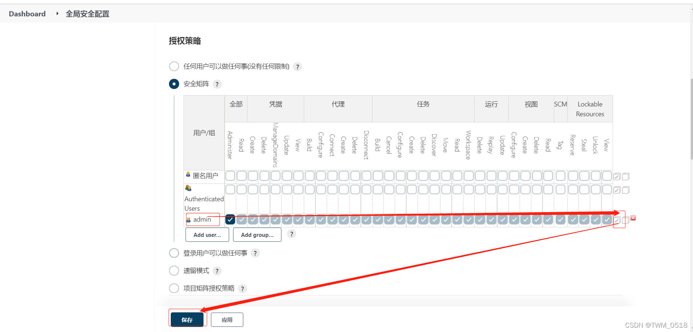Viewport: 693px width, 332px height.
Task: Click unselect-all icon for Authenticated Users row
Action: coord(626,190)
